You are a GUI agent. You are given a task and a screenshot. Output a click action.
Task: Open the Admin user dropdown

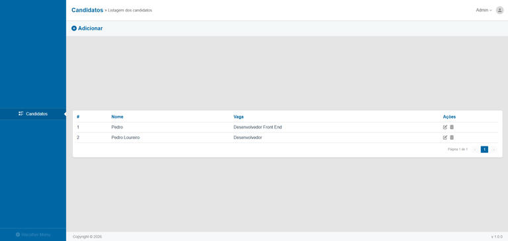483,11
